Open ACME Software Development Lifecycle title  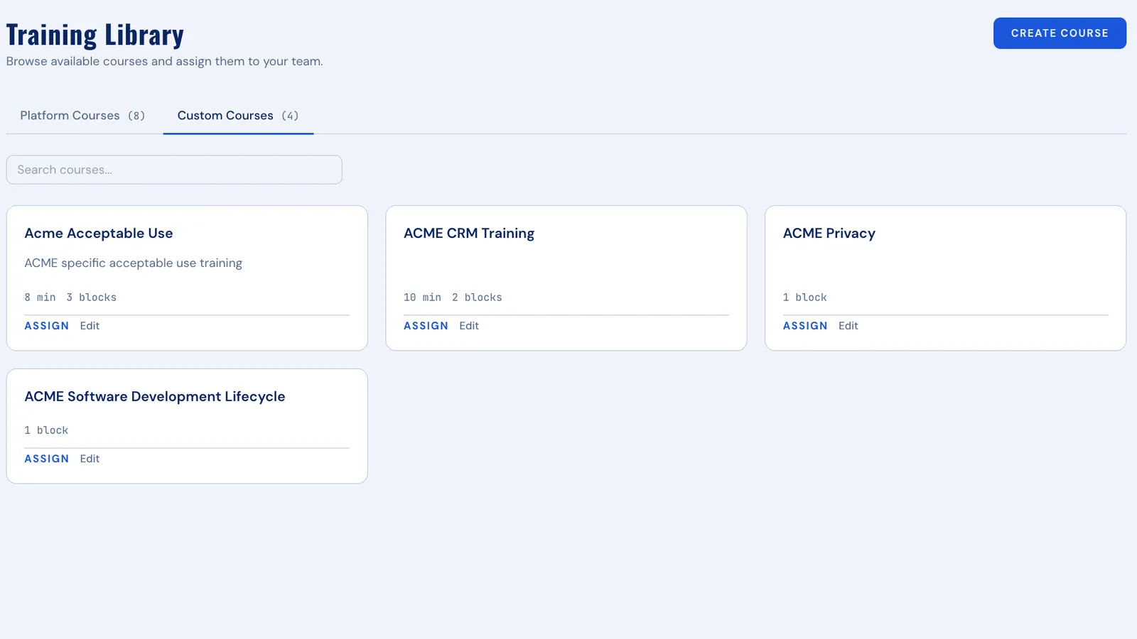click(155, 397)
